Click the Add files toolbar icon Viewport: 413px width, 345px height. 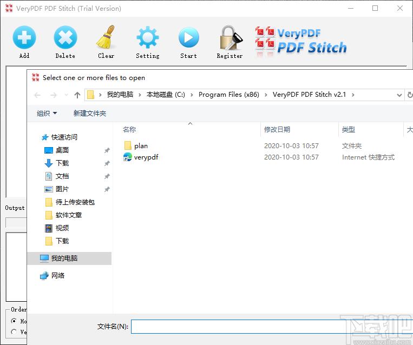point(24,37)
